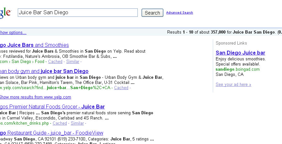Open Premier Natural Foods Grocer result
The image size is (282, 144).
click(52, 107)
